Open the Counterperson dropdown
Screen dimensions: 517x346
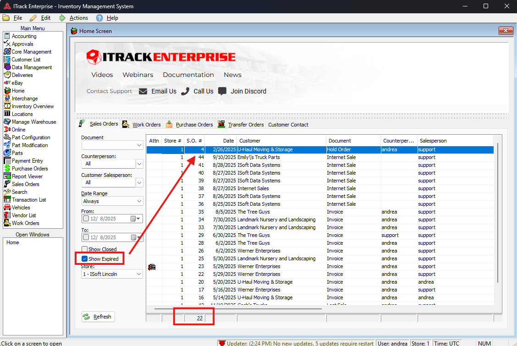click(139, 164)
